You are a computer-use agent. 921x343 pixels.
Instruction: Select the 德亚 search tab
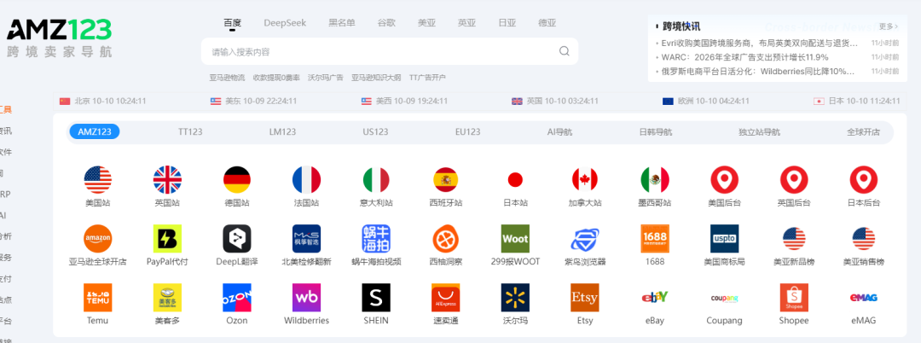click(547, 23)
